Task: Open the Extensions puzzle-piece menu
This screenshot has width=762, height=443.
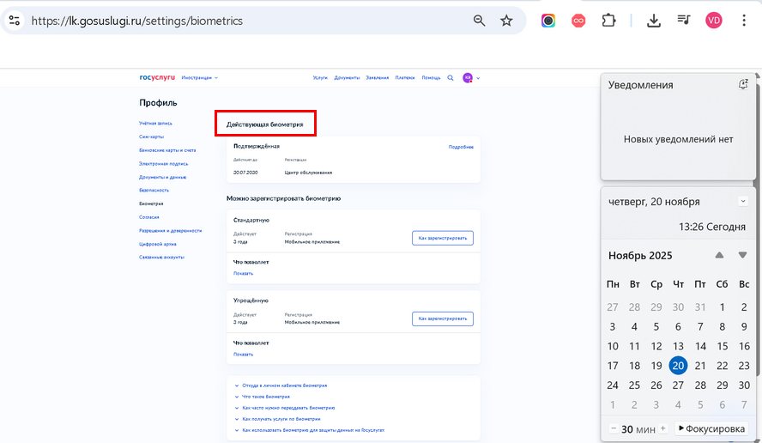Action: click(608, 21)
